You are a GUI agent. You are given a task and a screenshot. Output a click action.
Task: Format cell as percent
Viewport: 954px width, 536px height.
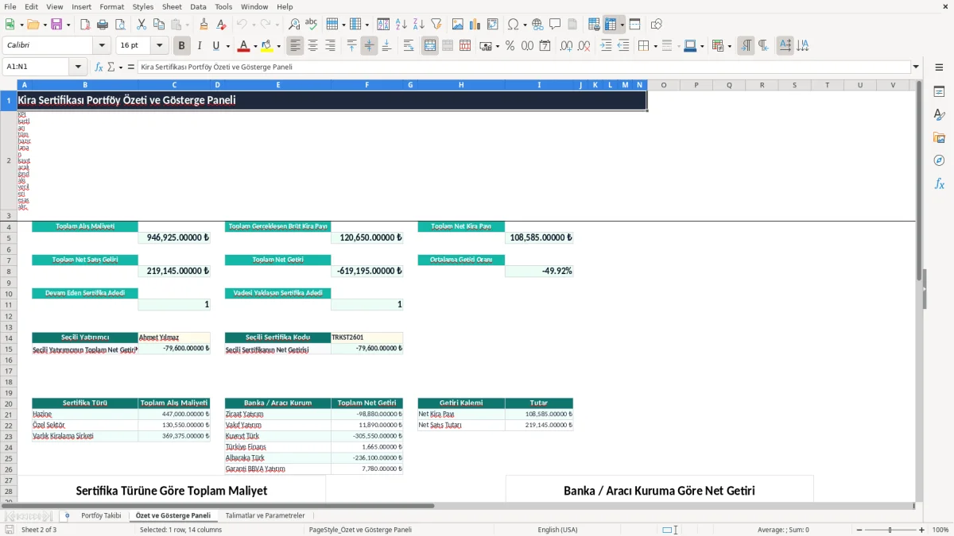(510, 46)
